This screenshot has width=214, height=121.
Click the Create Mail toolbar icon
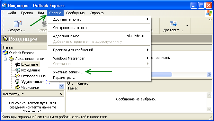18,24
